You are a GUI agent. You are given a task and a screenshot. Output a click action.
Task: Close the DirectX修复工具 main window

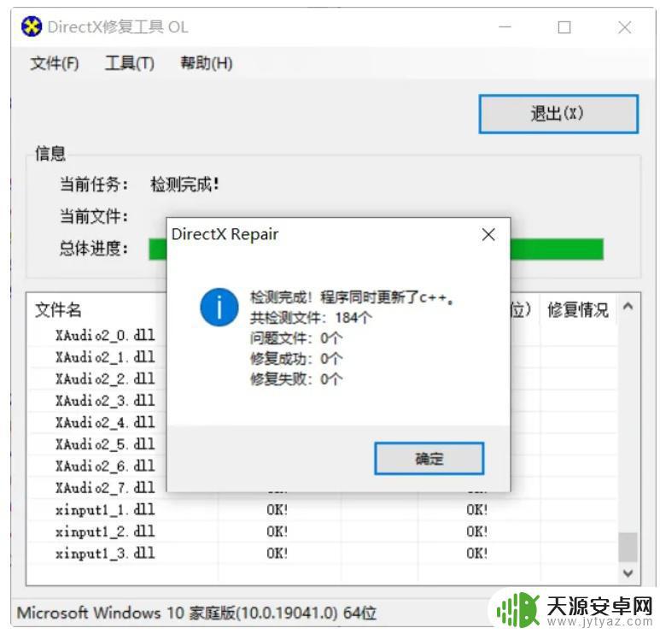click(624, 27)
